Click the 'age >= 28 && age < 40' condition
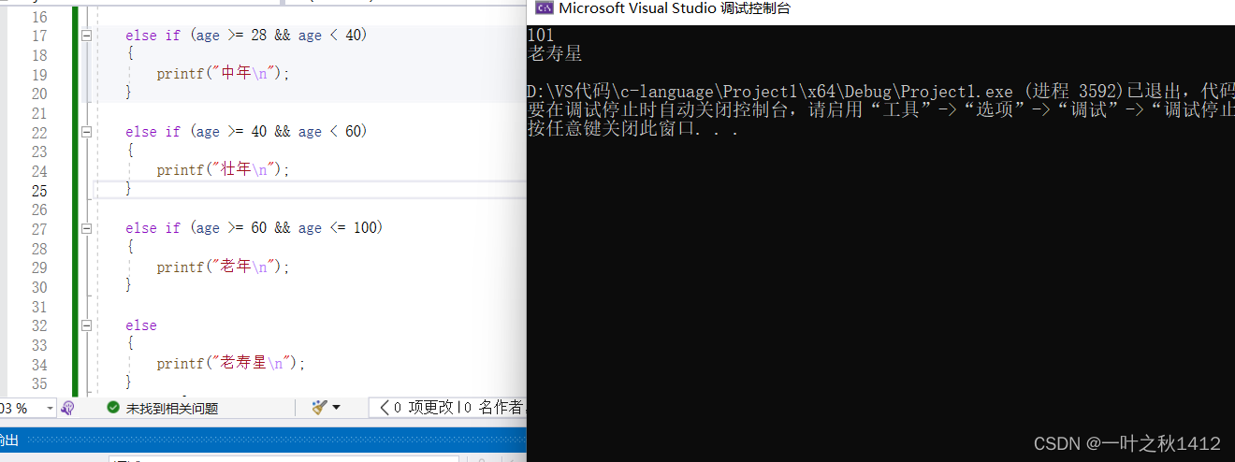1235x462 pixels. tap(279, 36)
